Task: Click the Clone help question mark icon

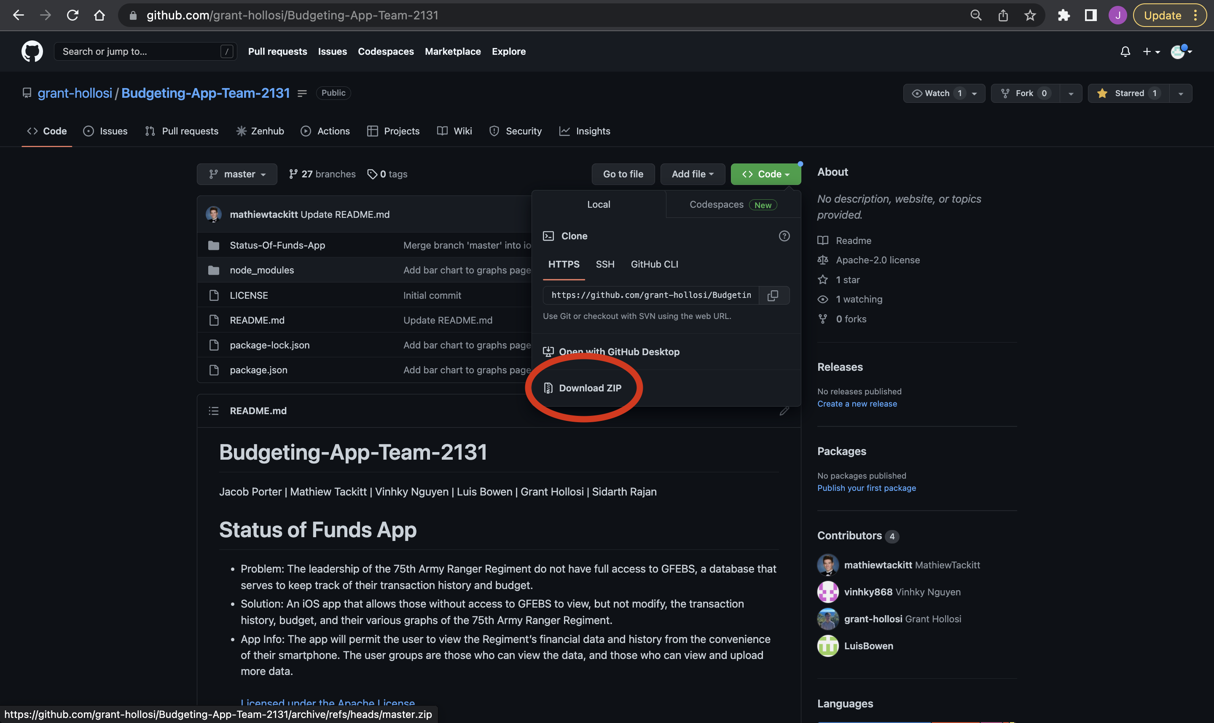Action: [784, 236]
